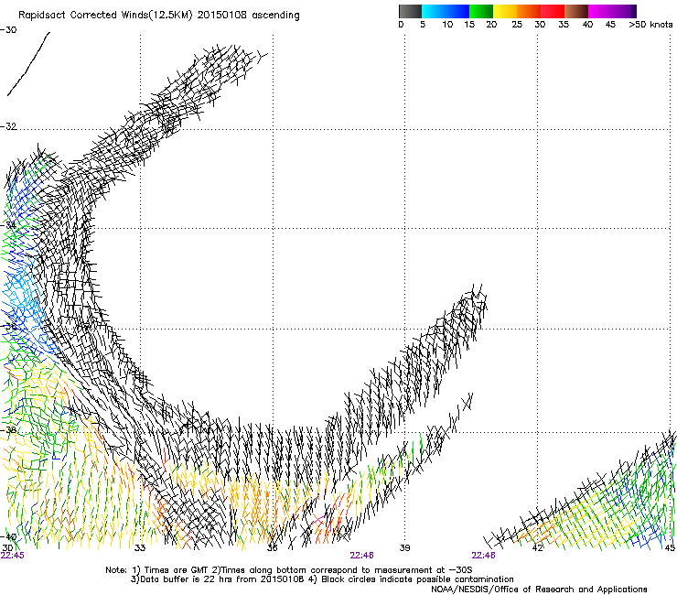Click the credit 'NOAA/NESDIS/Office of Research and Applications'
Image resolution: width=677 pixels, height=595 pixels.
coord(539,590)
